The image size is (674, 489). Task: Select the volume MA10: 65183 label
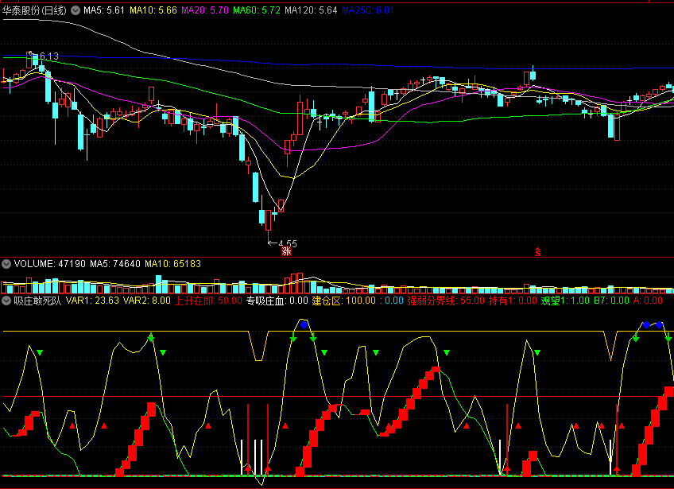pyautogui.click(x=172, y=264)
